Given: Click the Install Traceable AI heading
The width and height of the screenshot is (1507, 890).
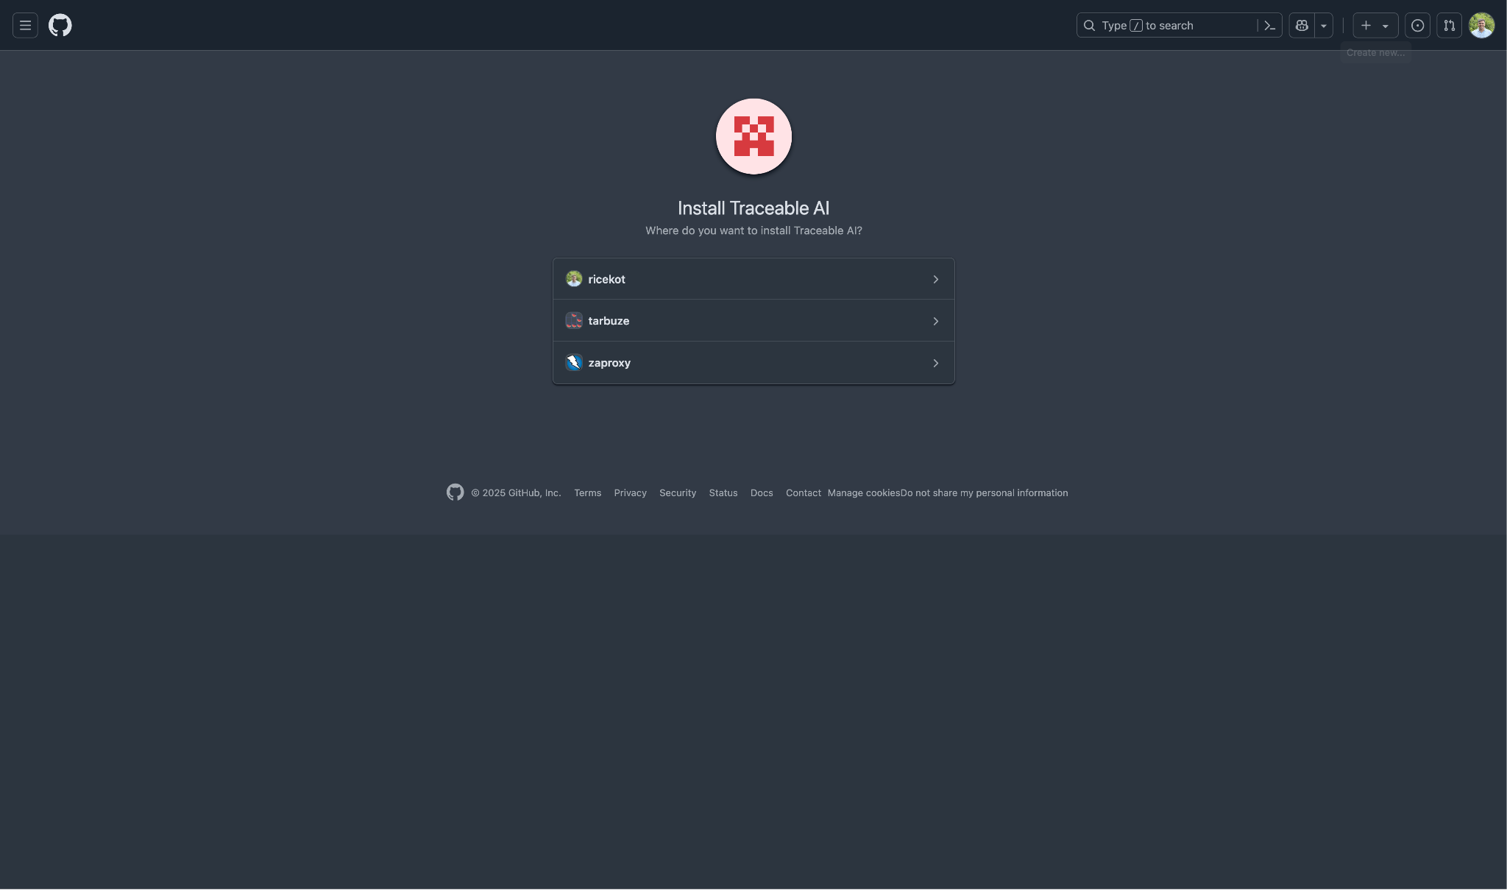Looking at the screenshot, I should (753, 208).
